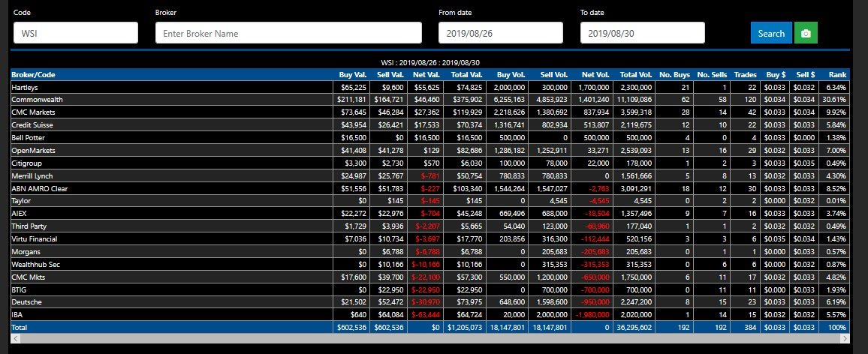Sort table by No. Buys header
868x354 pixels.
pos(674,75)
